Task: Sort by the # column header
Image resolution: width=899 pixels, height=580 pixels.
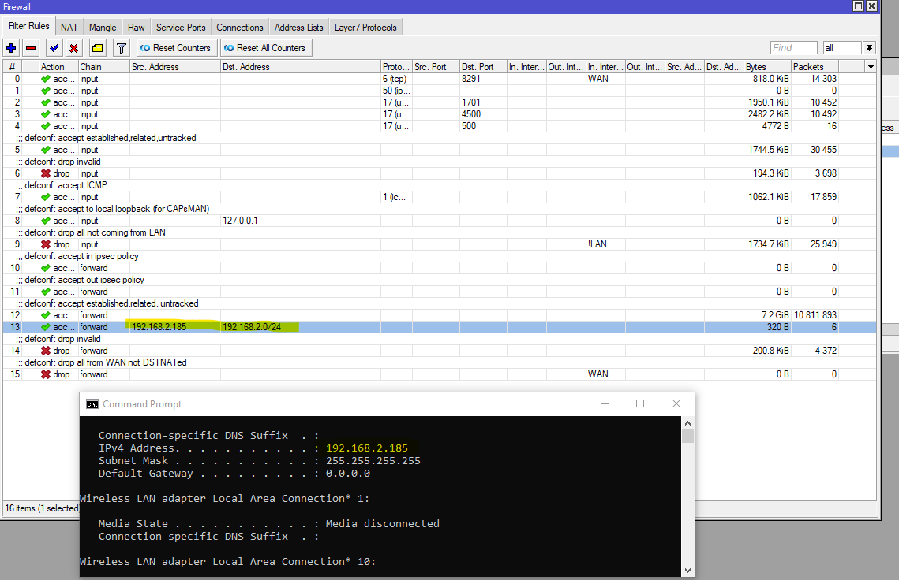Action: [x=12, y=67]
